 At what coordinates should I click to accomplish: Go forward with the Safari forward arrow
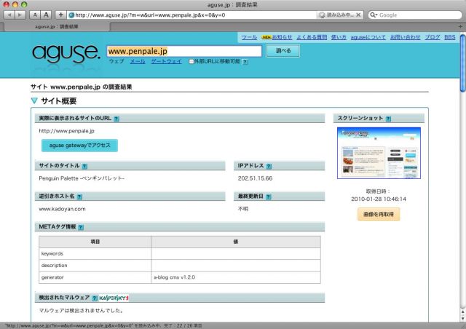tap(20, 15)
